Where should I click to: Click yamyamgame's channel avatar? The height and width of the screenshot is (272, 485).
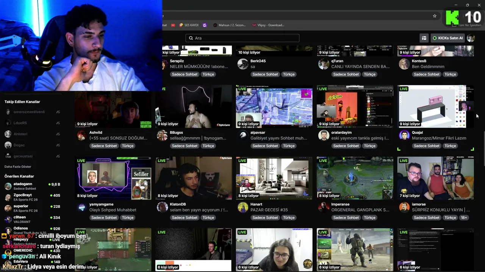tap(81, 207)
